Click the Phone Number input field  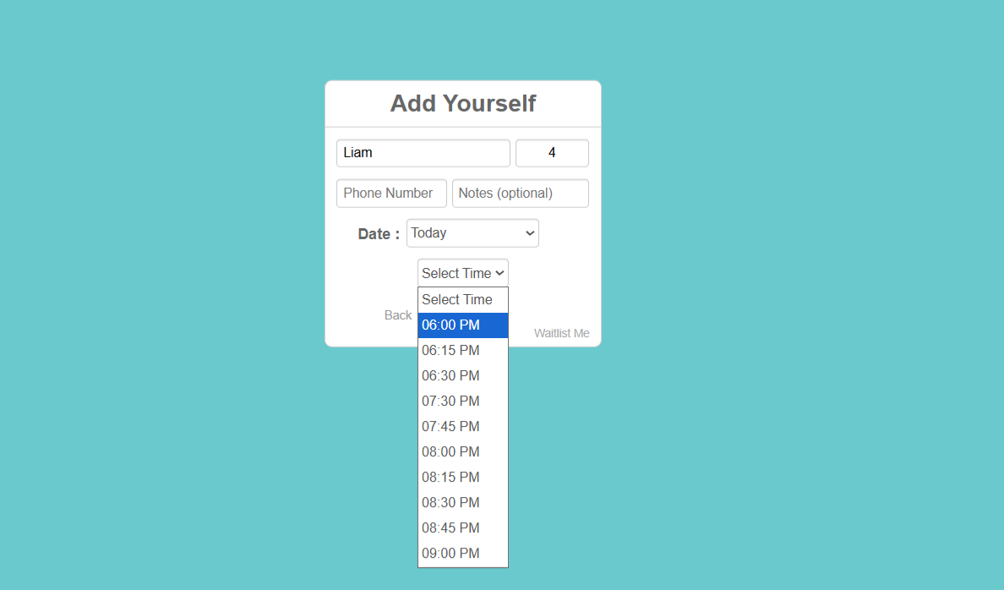click(x=390, y=193)
